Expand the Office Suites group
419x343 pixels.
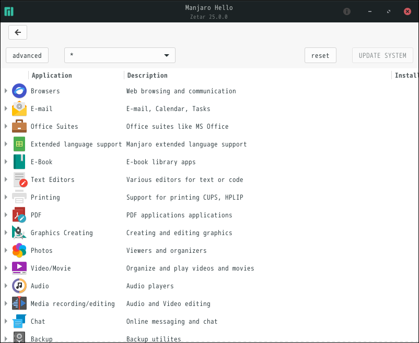6,127
